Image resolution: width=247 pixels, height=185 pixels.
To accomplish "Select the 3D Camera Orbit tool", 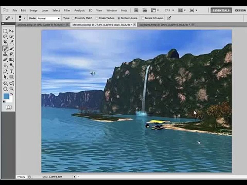I will tap(11, 83).
